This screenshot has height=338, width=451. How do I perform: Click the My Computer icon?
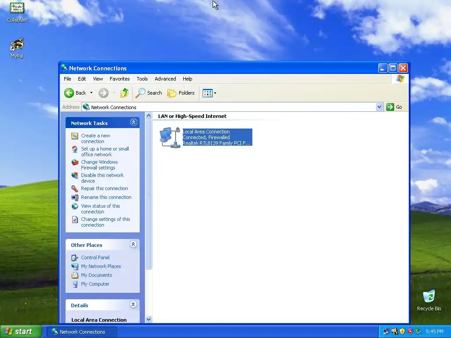(75, 284)
